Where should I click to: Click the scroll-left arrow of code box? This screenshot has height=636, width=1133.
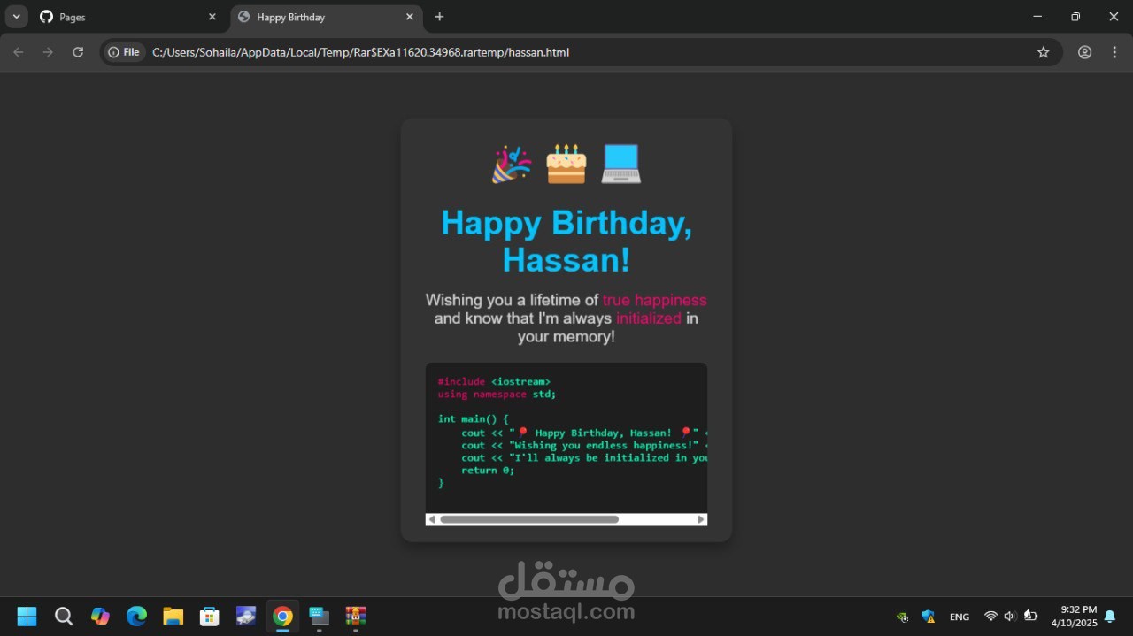(x=432, y=519)
